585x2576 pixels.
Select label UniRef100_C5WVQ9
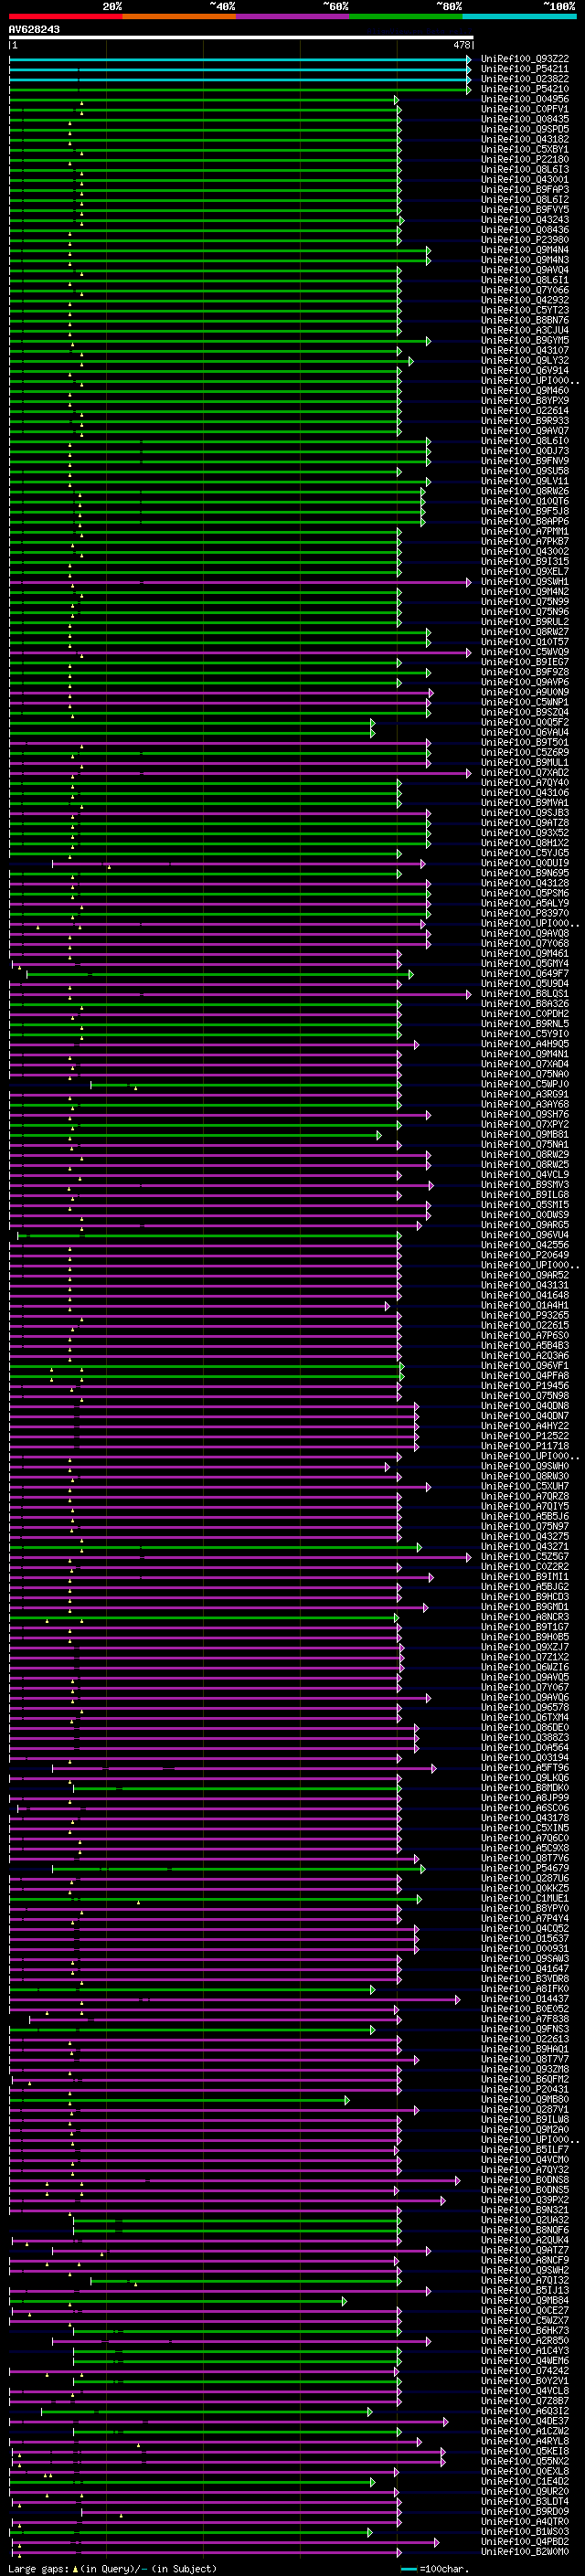(x=525, y=652)
